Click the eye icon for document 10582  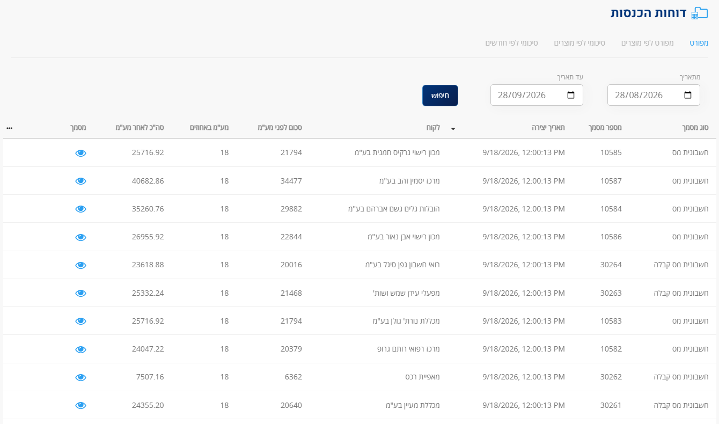(x=80, y=349)
